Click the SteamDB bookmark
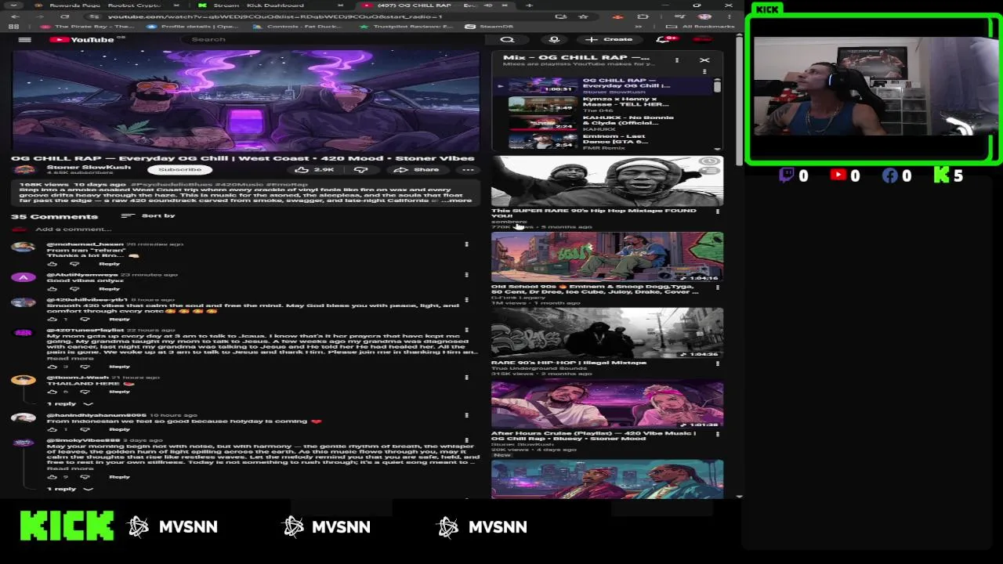Screen dimensions: 1003x564 pos(490,27)
